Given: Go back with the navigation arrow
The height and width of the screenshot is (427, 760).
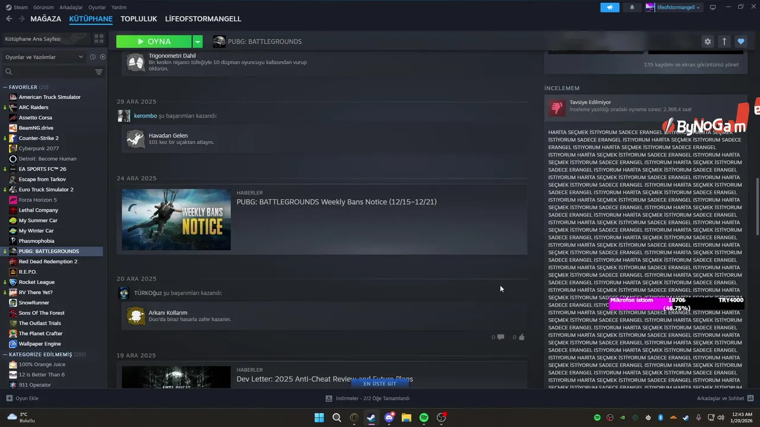Looking at the screenshot, I should (9, 19).
